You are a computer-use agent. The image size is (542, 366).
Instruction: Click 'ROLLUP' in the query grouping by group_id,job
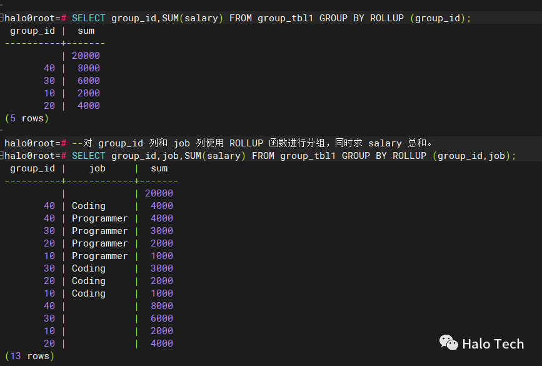409,156
